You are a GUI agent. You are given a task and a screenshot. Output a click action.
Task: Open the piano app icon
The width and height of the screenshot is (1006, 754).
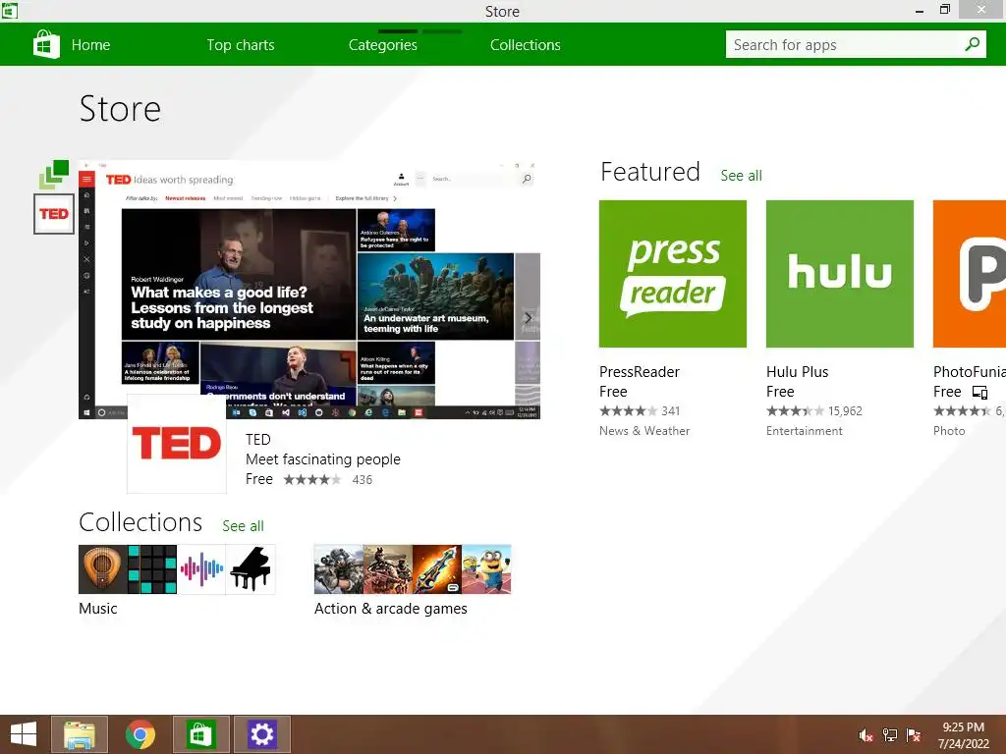(x=251, y=569)
